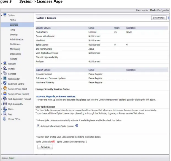Screen dimensions: 171x161
Task: Go to the Administration page
Action: 17,39
